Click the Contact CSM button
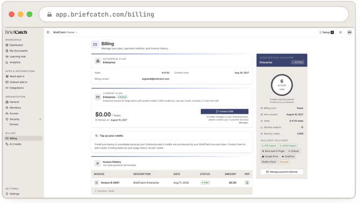The height and width of the screenshot is (203, 360). tap(225, 111)
